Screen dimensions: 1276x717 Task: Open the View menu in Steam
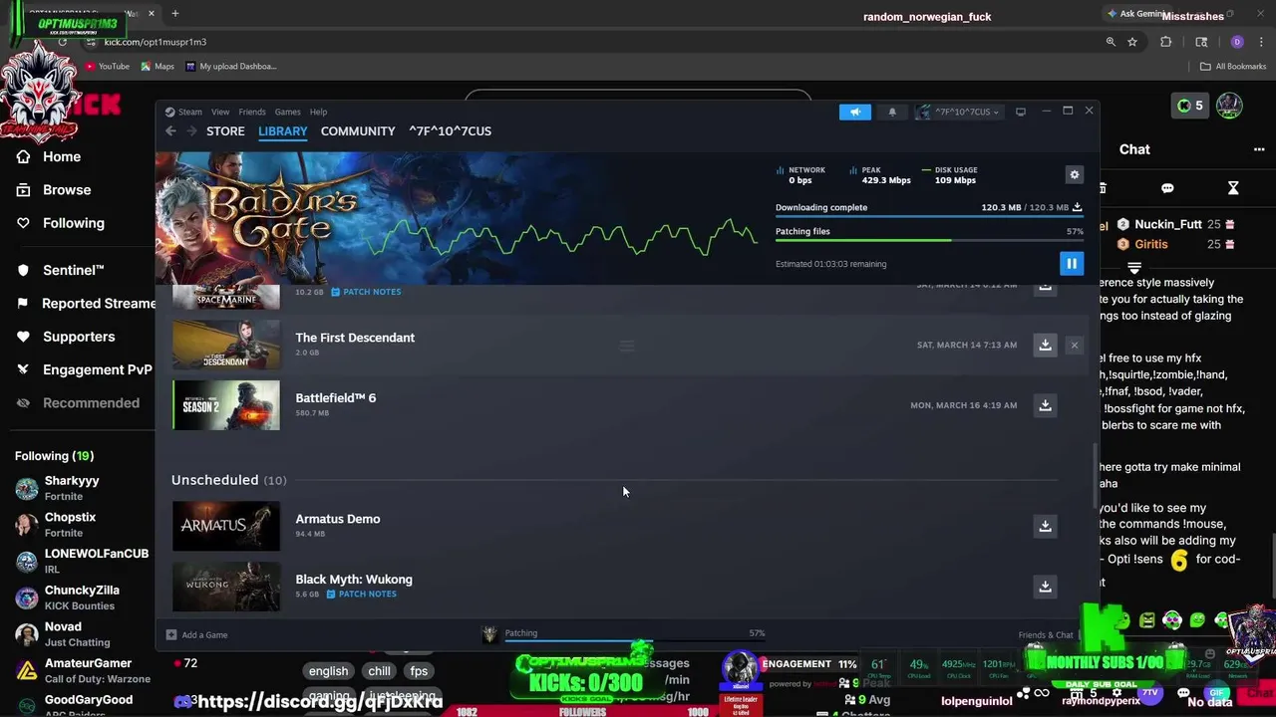coord(220,112)
